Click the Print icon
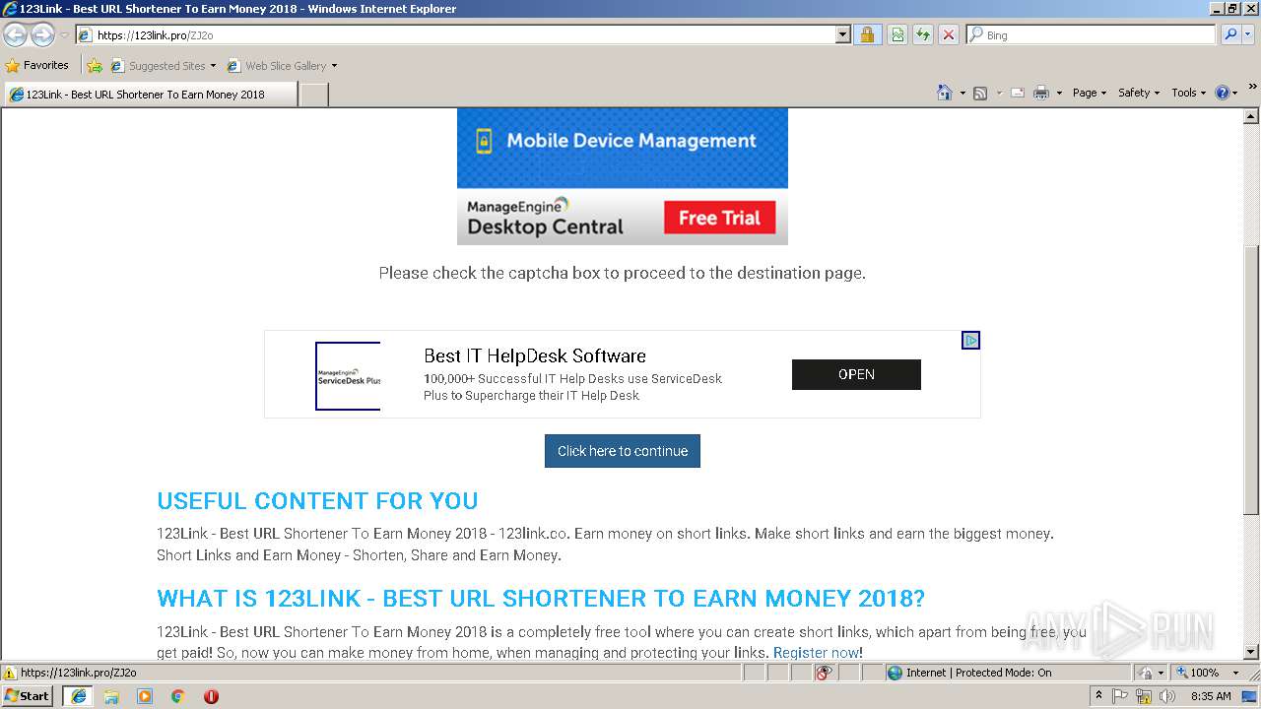Image resolution: width=1261 pixels, height=709 pixels. [x=1041, y=93]
